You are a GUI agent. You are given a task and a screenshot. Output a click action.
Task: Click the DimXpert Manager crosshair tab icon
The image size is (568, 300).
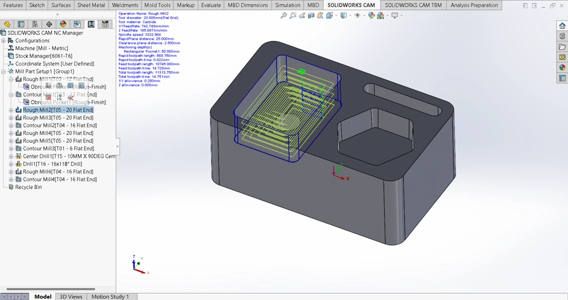click(49, 24)
